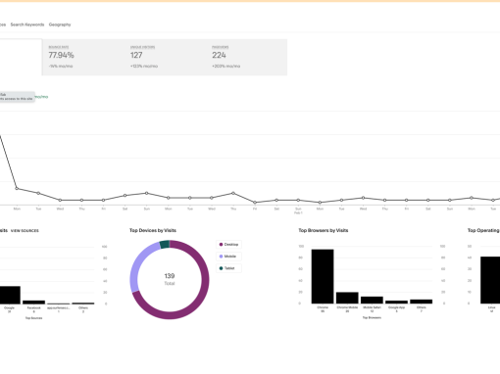Click the teal Tablet donut segment
Screen dimensions: 500x374
(165, 244)
